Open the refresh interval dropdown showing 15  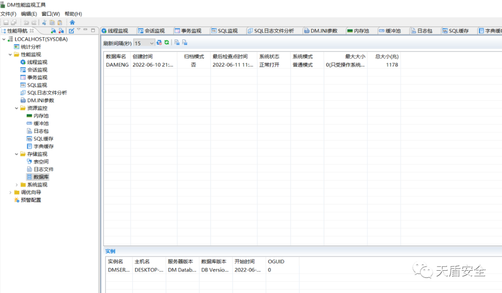click(144, 43)
